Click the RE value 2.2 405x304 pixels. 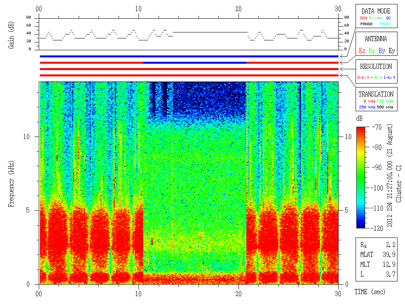click(x=390, y=245)
